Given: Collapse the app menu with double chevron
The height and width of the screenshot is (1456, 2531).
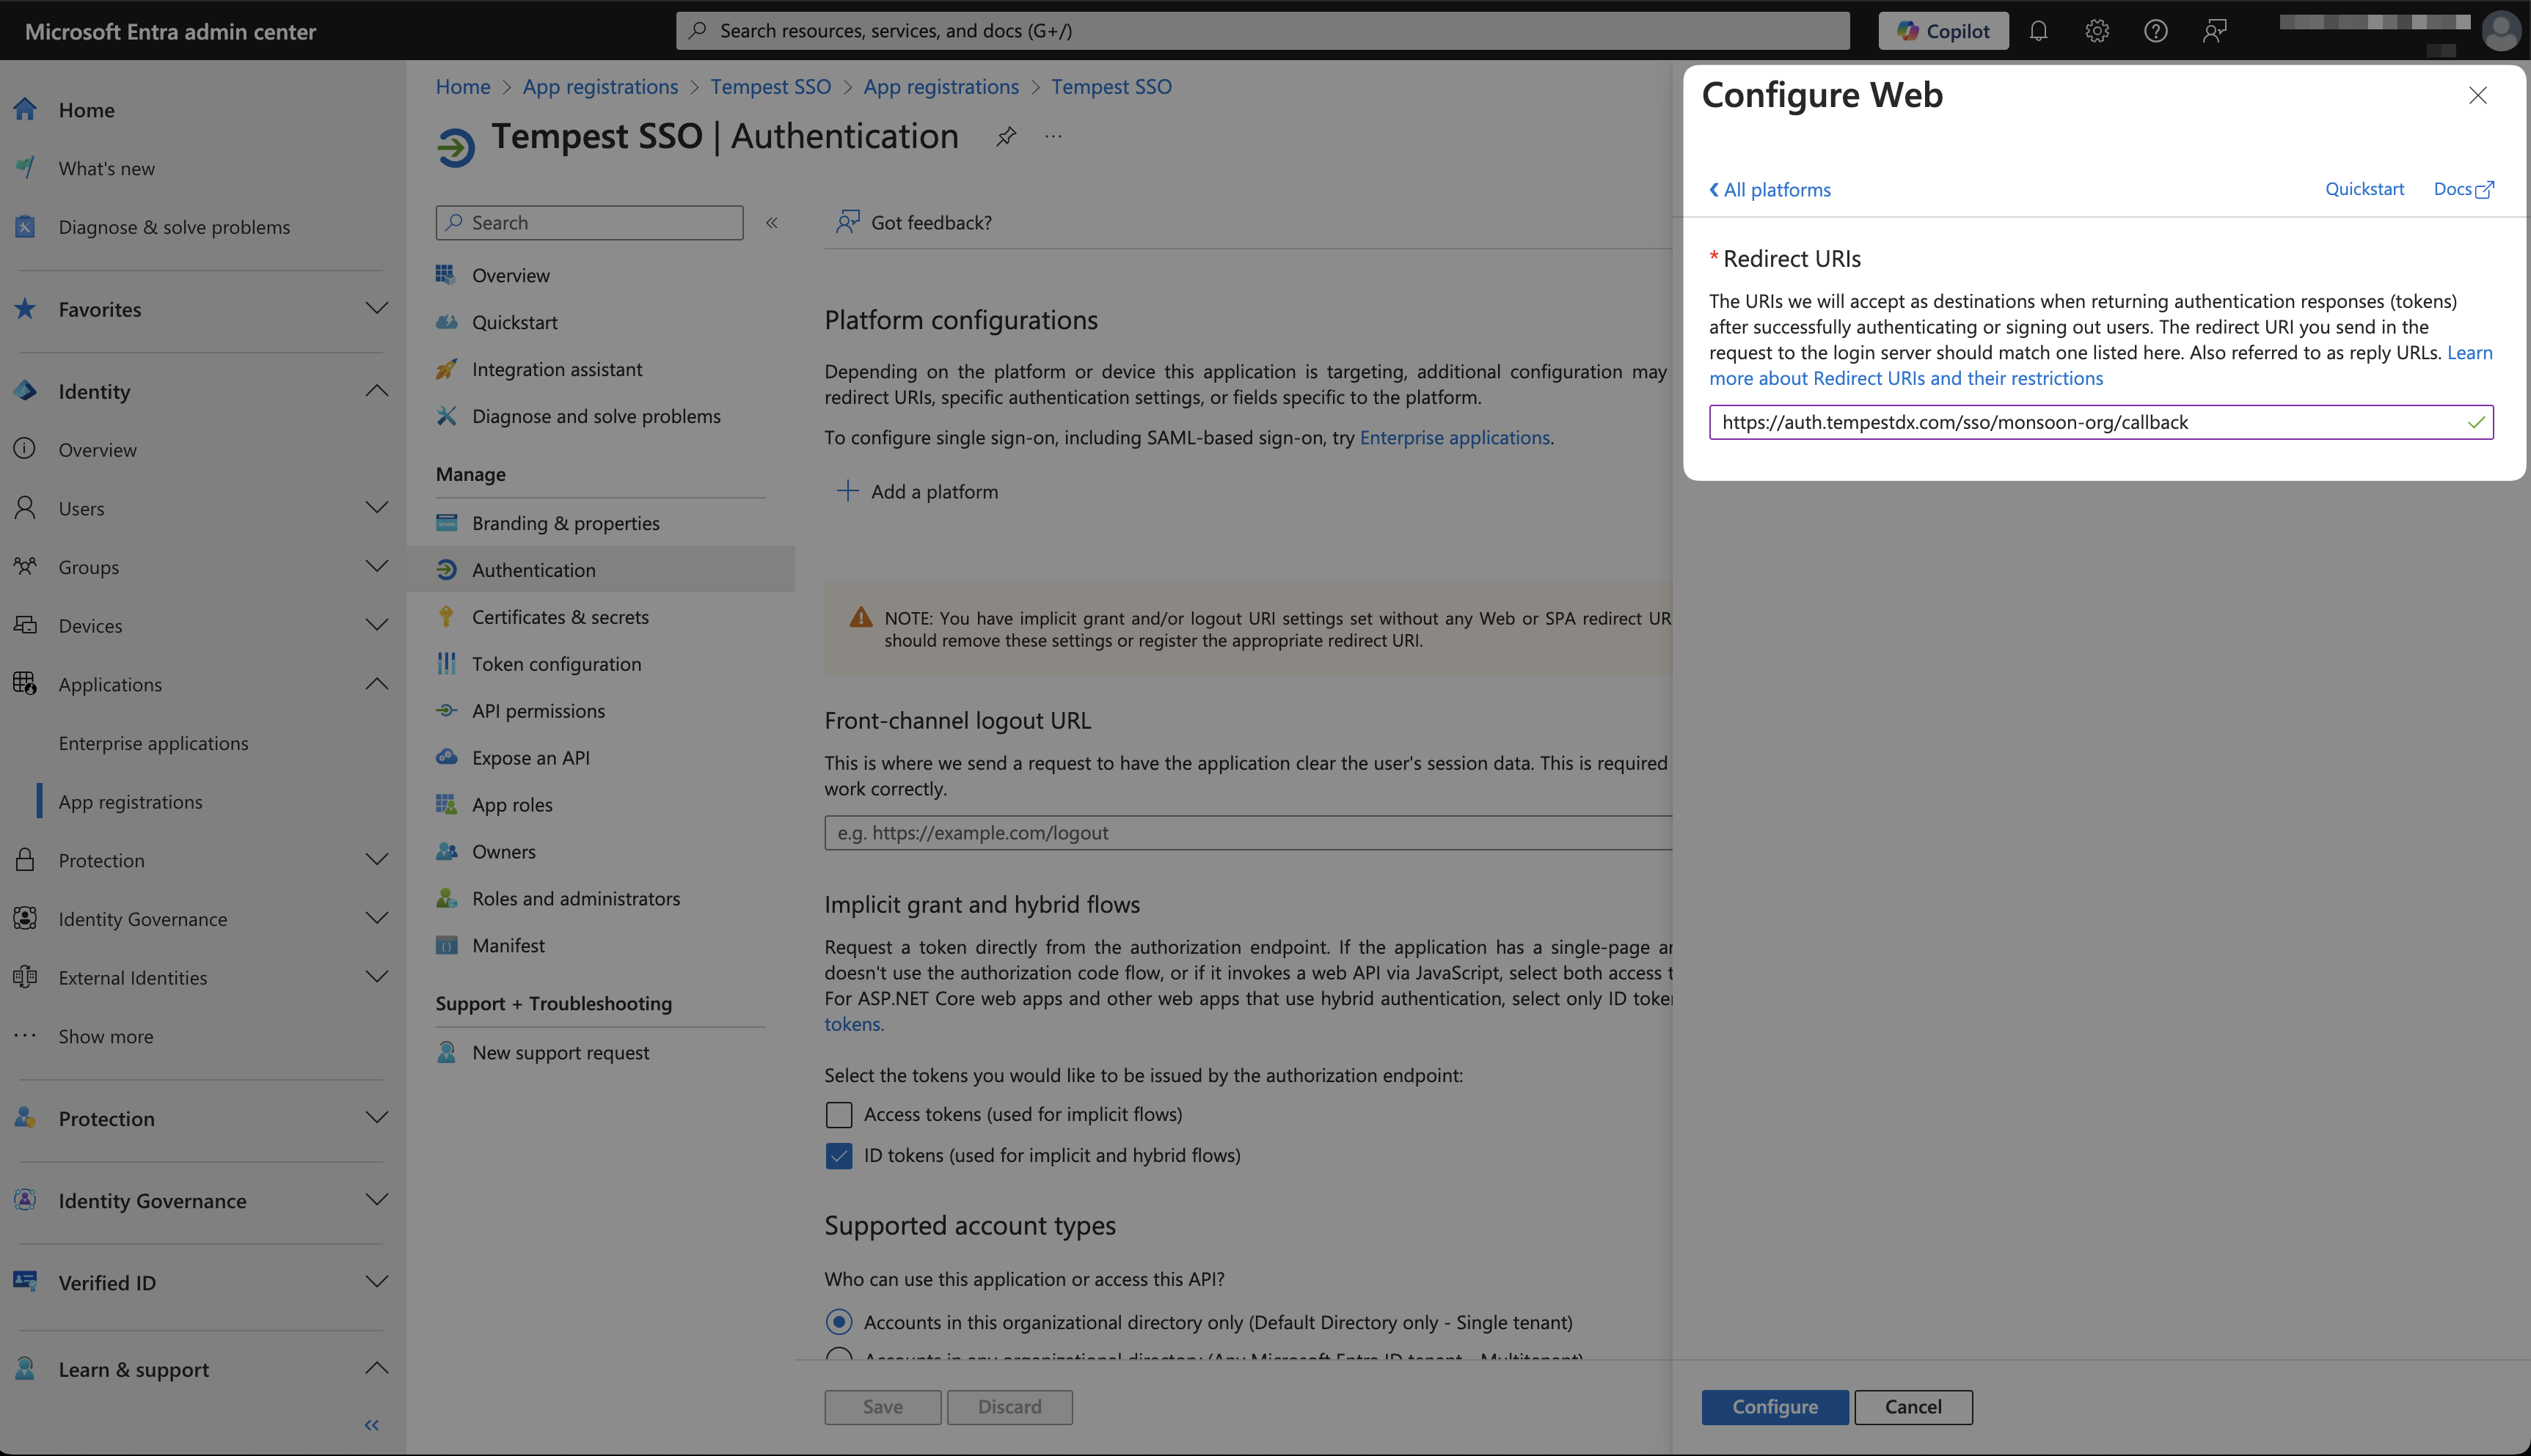Looking at the screenshot, I should (771, 223).
